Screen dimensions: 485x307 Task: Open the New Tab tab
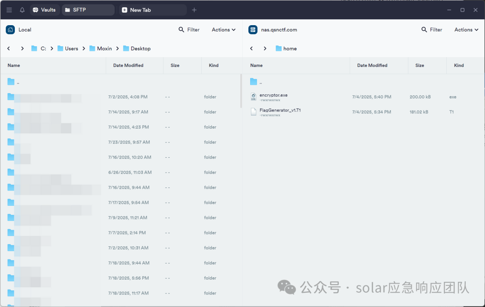[153, 10]
